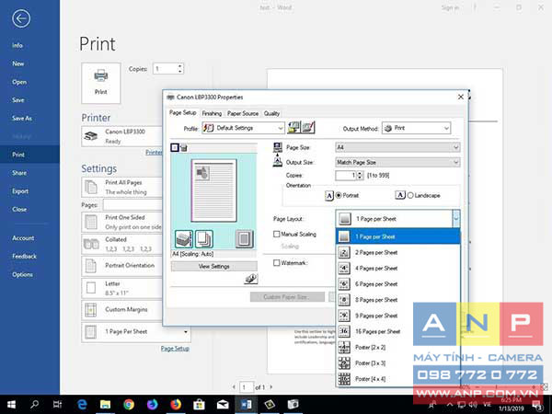Open the Portrait Orientation setting in Word
This screenshot has width=552, height=414.
pos(122,266)
